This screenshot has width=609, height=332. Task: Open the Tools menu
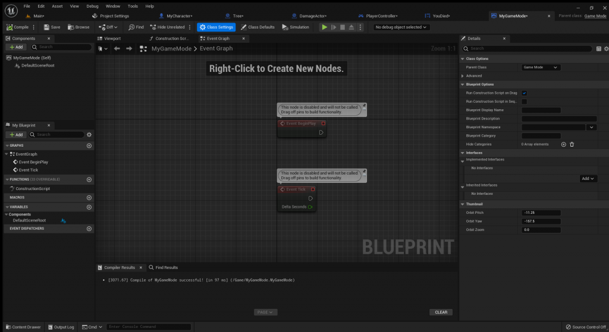pyautogui.click(x=133, y=6)
